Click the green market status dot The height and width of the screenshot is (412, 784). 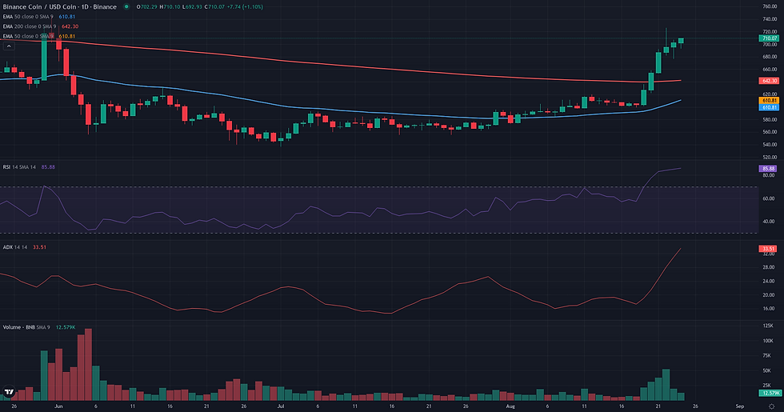tap(126, 7)
